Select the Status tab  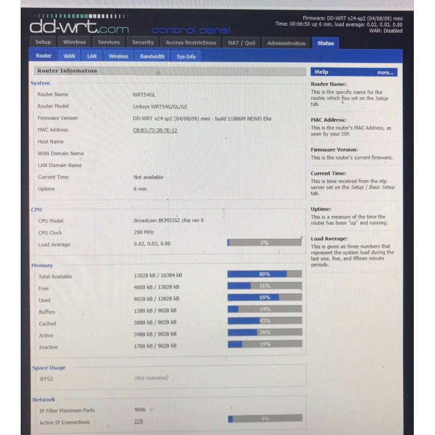(x=326, y=43)
